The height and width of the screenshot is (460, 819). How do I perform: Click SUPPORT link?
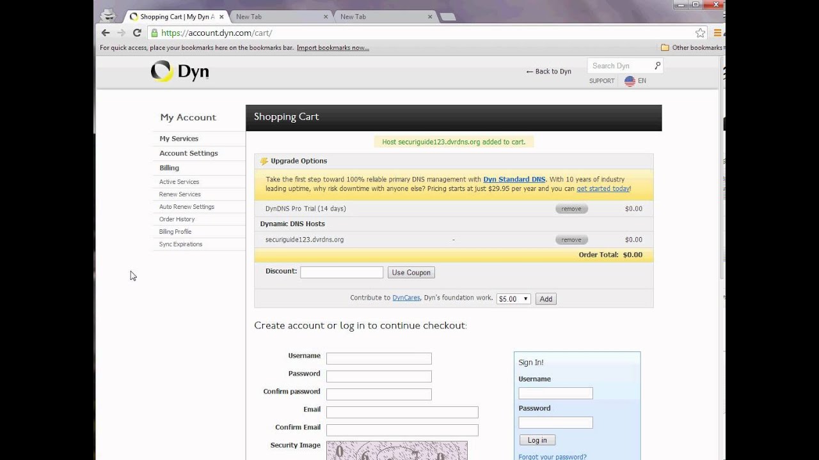click(601, 81)
